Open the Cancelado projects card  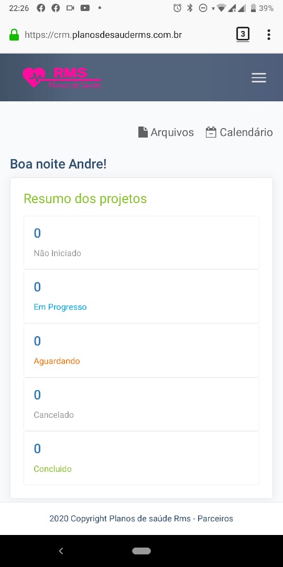tap(141, 404)
